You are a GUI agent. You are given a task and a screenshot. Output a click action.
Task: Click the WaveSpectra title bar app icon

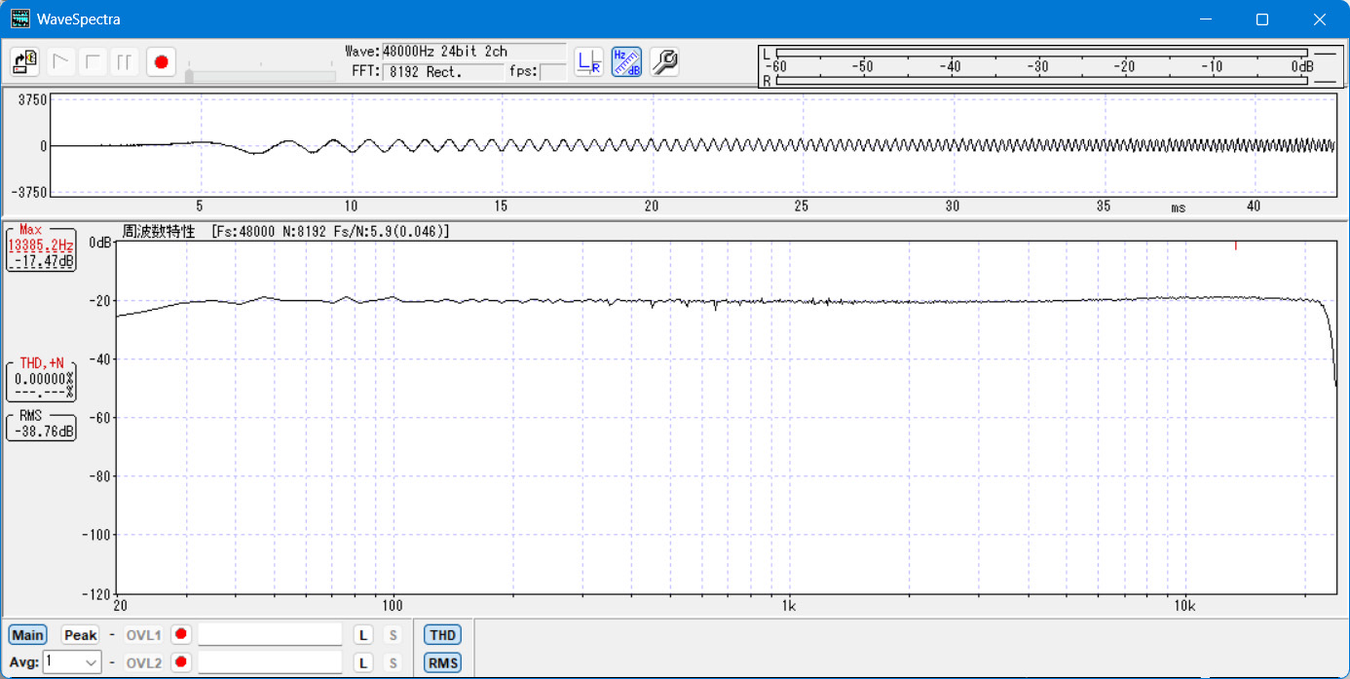(x=19, y=19)
